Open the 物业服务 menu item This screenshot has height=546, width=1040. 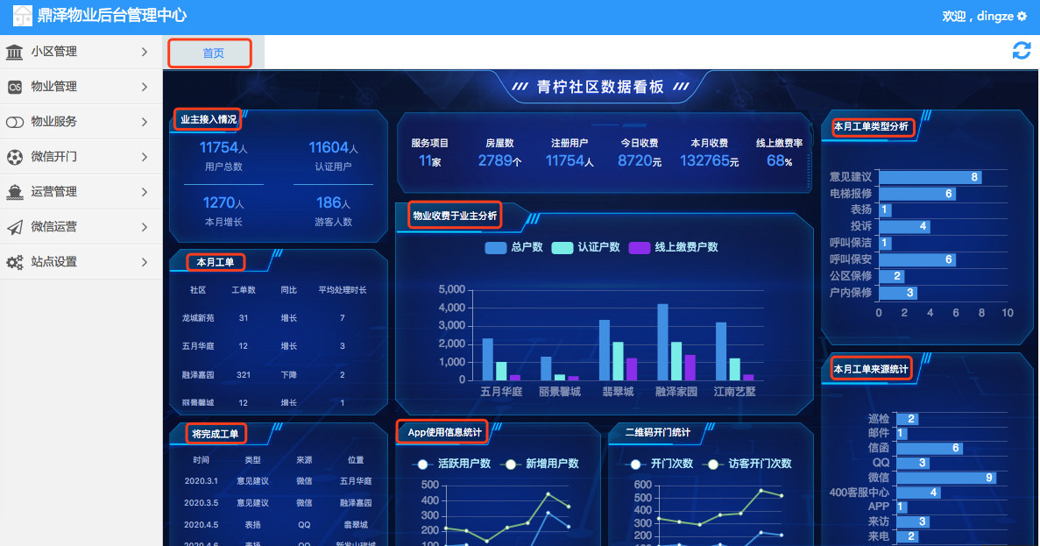coord(81,122)
